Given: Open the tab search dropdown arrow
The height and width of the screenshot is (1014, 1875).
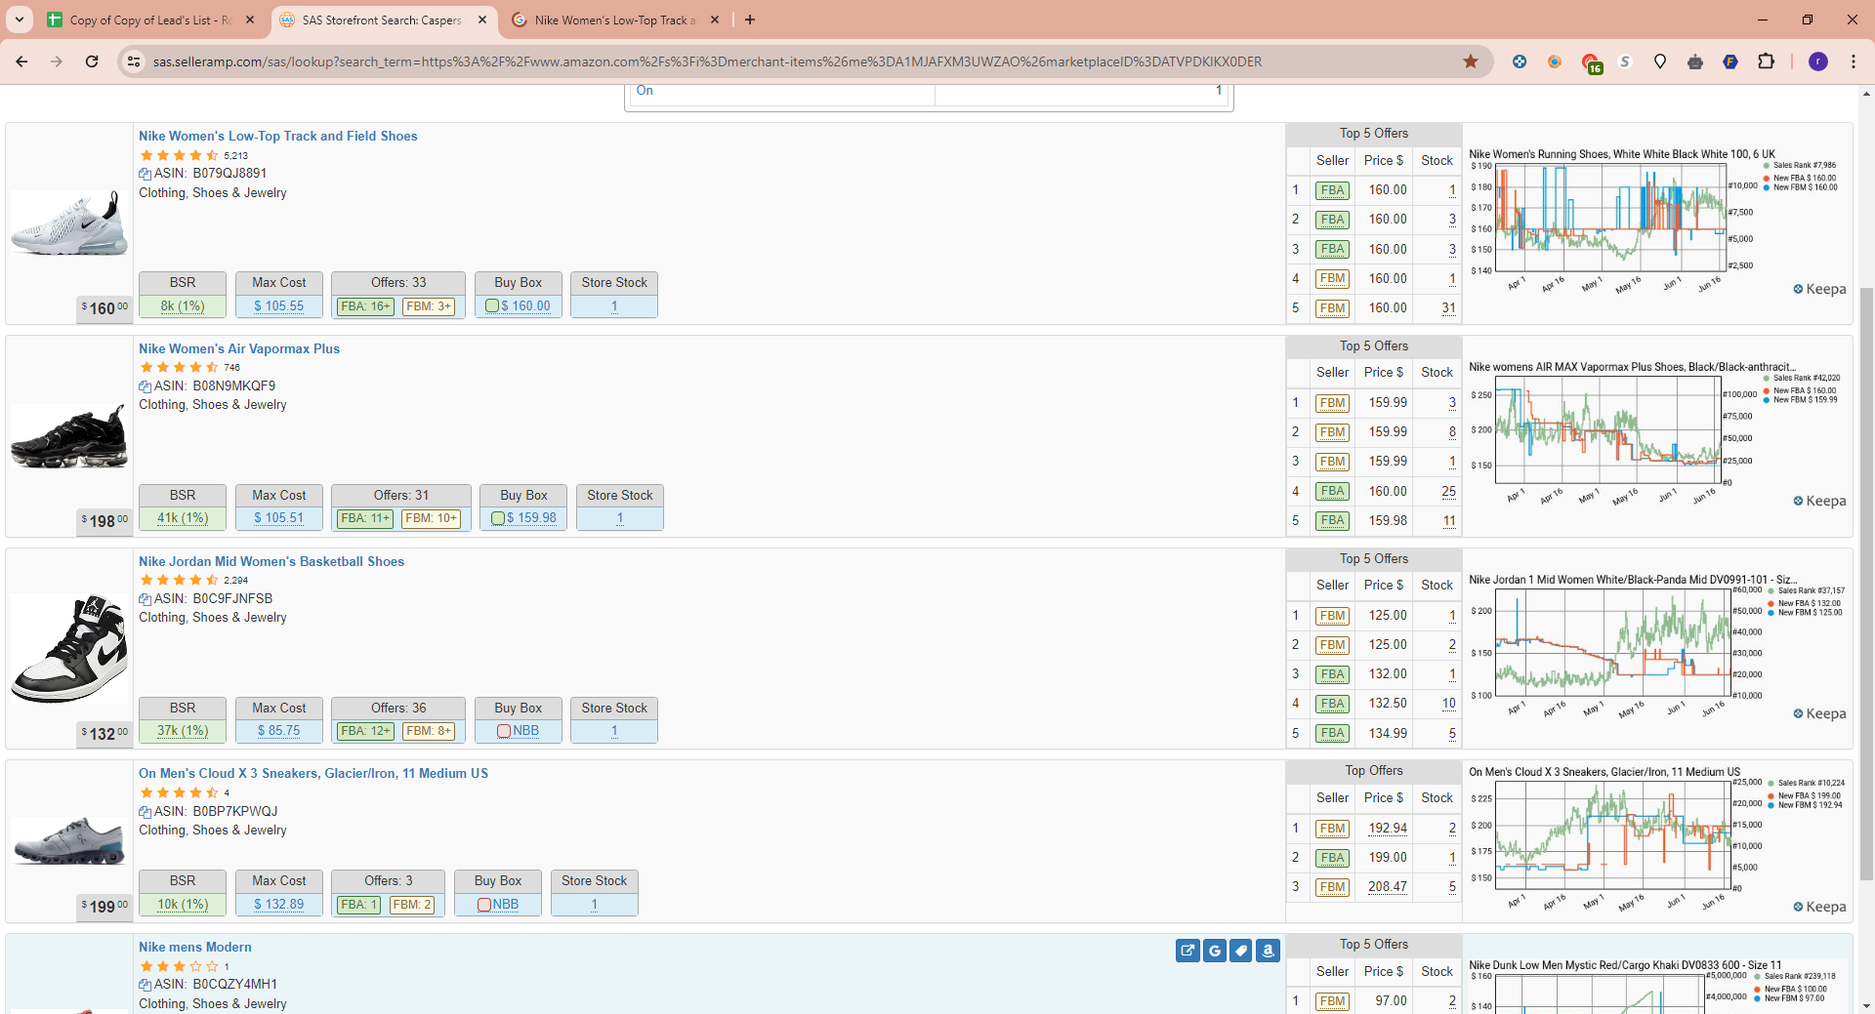Looking at the screenshot, I should point(20,20).
